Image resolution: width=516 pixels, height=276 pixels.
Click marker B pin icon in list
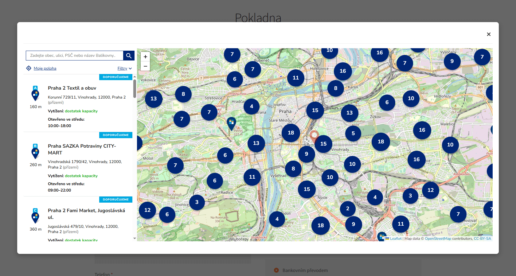(35, 151)
